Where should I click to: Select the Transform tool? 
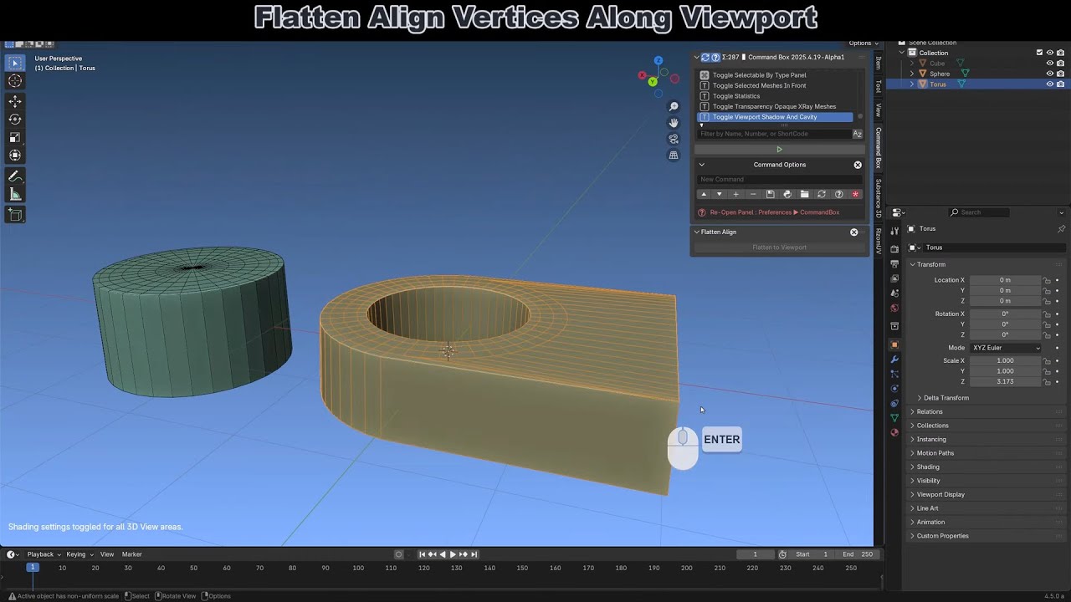[15, 156]
